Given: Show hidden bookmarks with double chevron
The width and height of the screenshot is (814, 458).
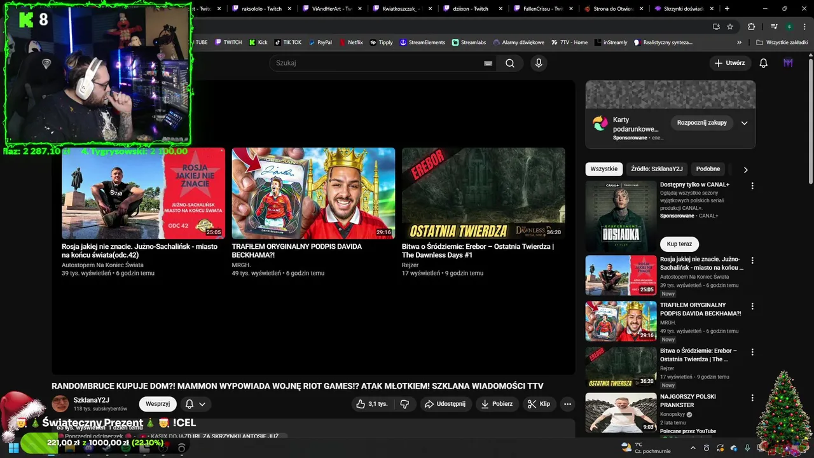Looking at the screenshot, I should (x=739, y=42).
